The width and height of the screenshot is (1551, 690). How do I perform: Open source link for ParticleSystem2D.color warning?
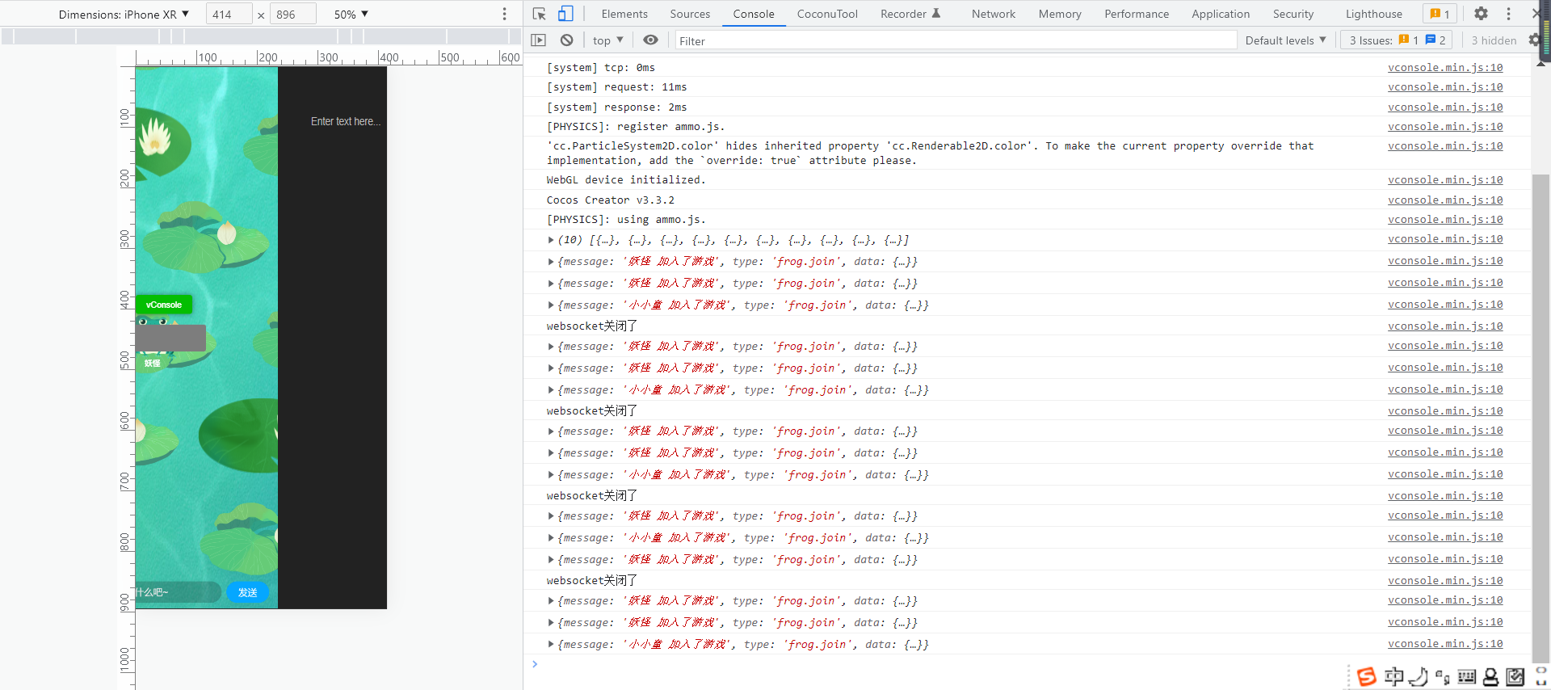click(1445, 146)
